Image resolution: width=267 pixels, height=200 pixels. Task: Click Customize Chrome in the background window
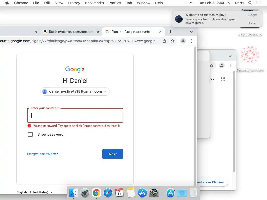(x=210, y=182)
